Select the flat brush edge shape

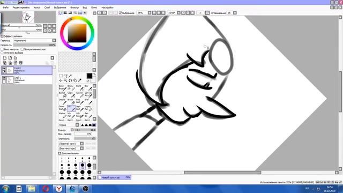coord(94,125)
